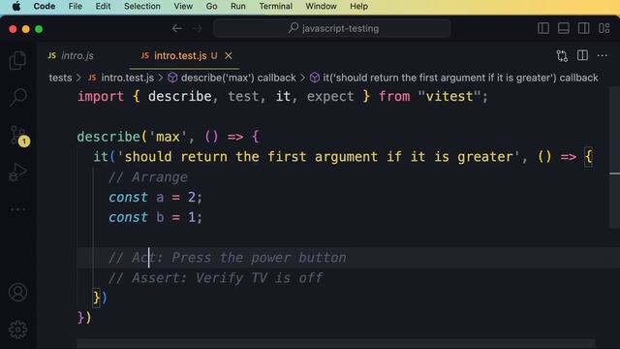Open the Search view in activity bar

pyautogui.click(x=17, y=97)
